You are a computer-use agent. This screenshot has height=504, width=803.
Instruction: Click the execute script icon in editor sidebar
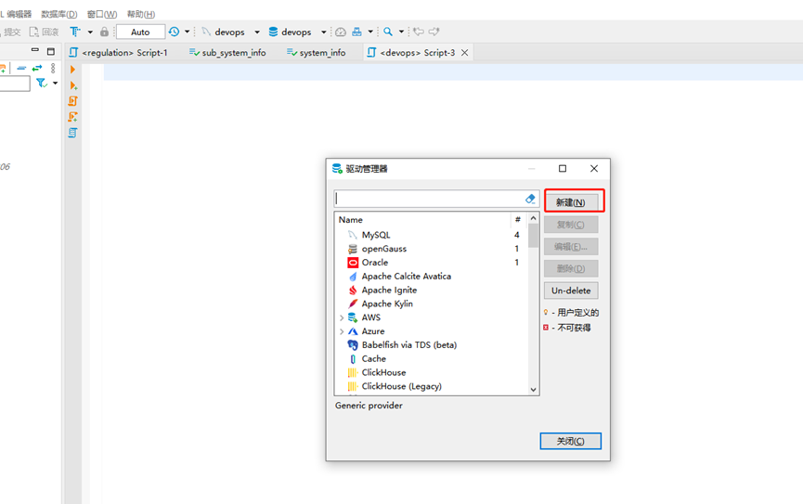(x=72, y=101)
